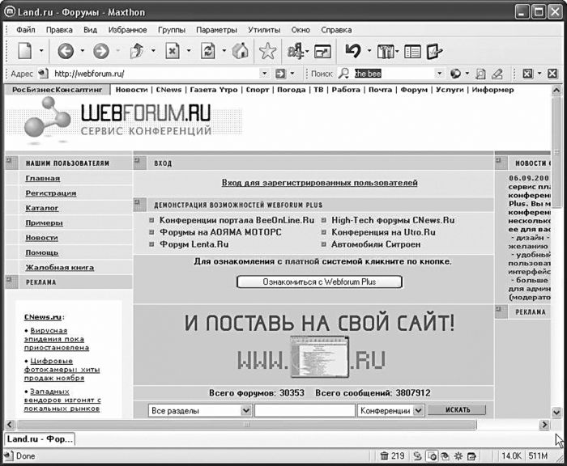Viewport: 567px width, 466px height.
Task: Click the horizontal scrollbar thumb
Action: (246, 425)
